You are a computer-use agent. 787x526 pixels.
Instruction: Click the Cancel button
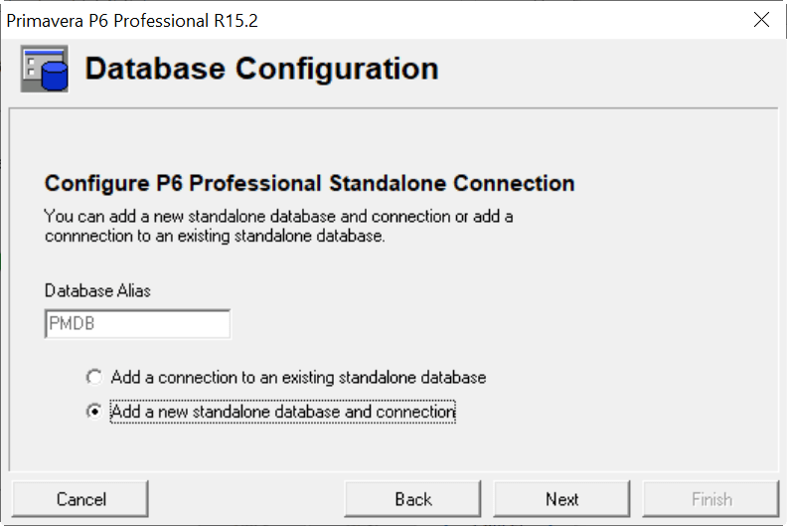tap(80, 499)
